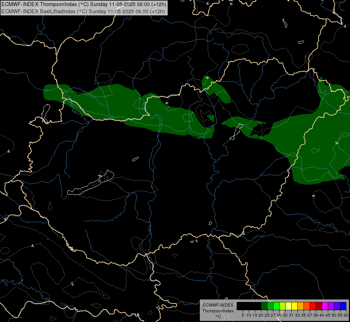Click the ECMWF-INDEX label in the legend
The height and width of the screenshot is (322, 350).
tap(218, 305)
